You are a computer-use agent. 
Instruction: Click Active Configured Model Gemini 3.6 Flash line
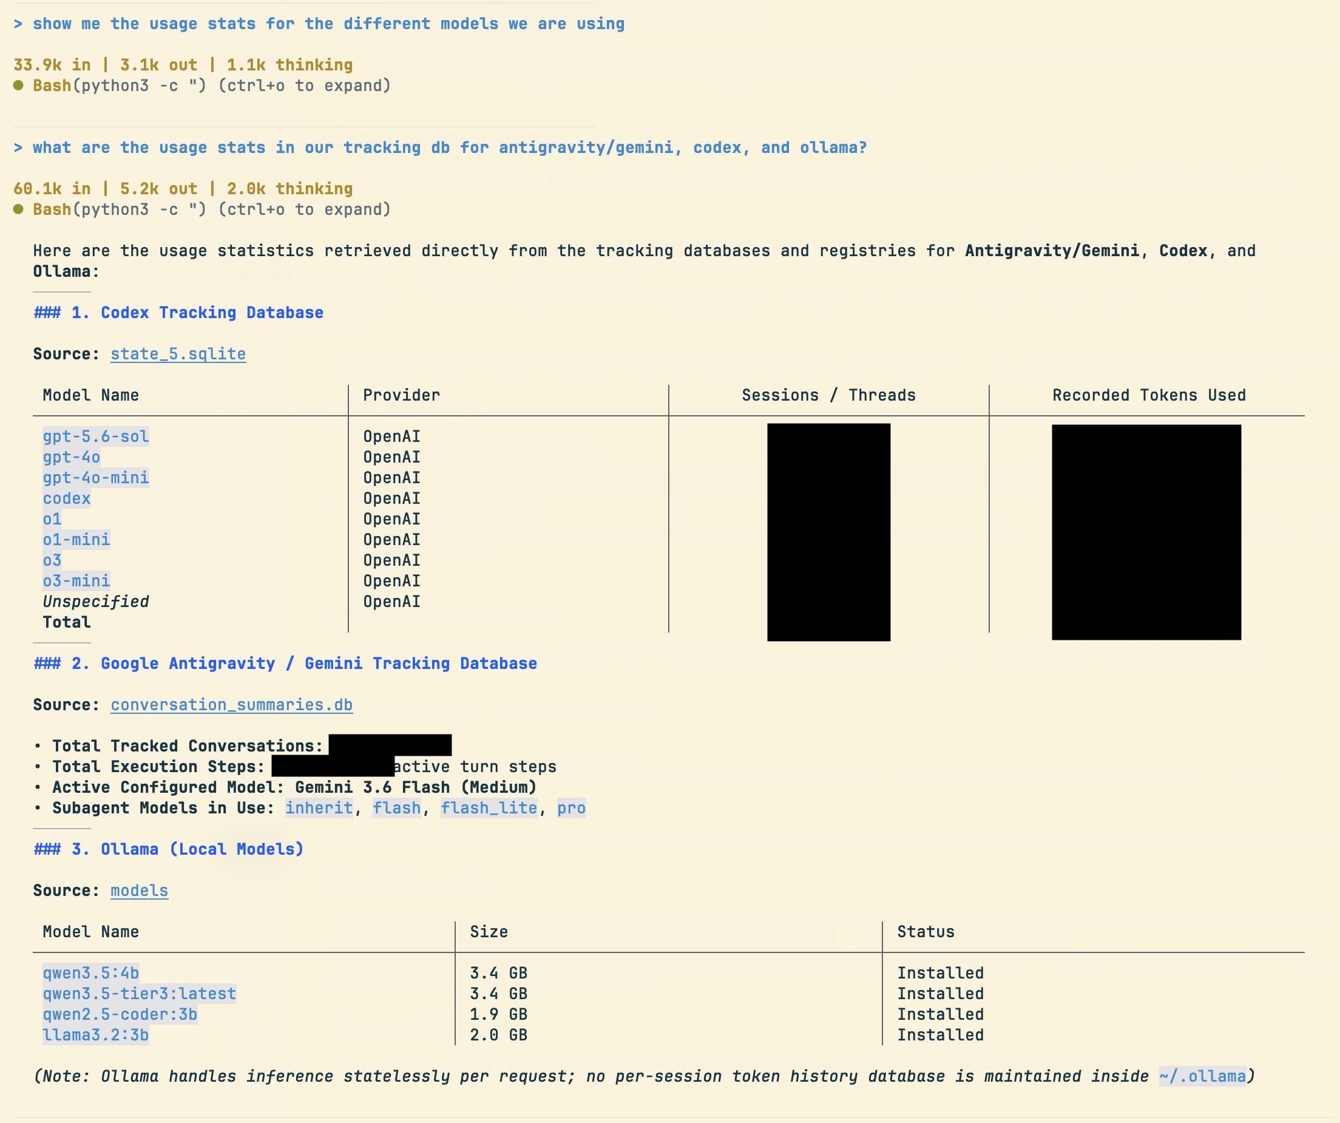click(294, 787)
